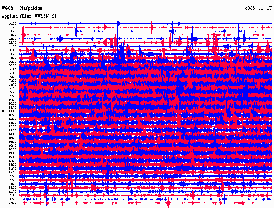Image resolution: width=274 pixels, height=208 pixels.
Task: Click the 'Applied filter: WWSSN-SP' label
Action: (29, 16)
